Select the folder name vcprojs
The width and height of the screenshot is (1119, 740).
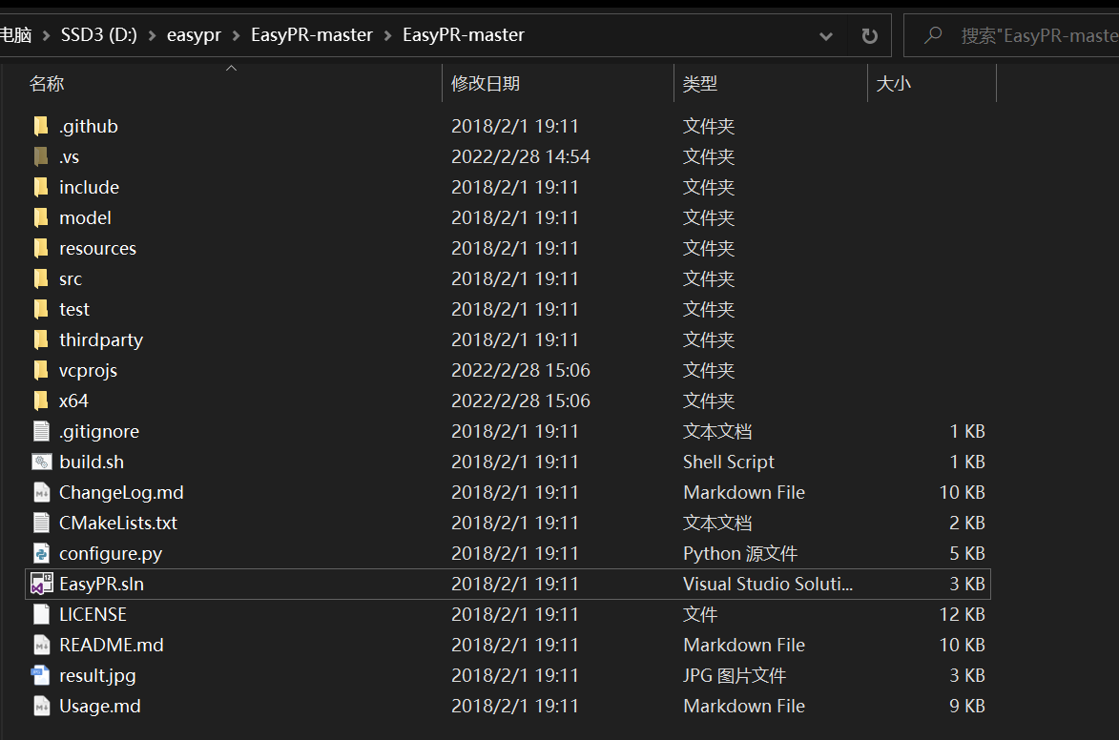point(88,371)
